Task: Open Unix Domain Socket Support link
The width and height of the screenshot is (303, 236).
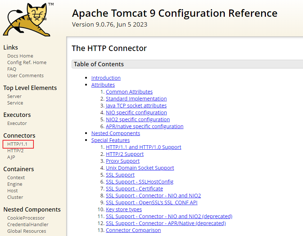Action: 140,168
